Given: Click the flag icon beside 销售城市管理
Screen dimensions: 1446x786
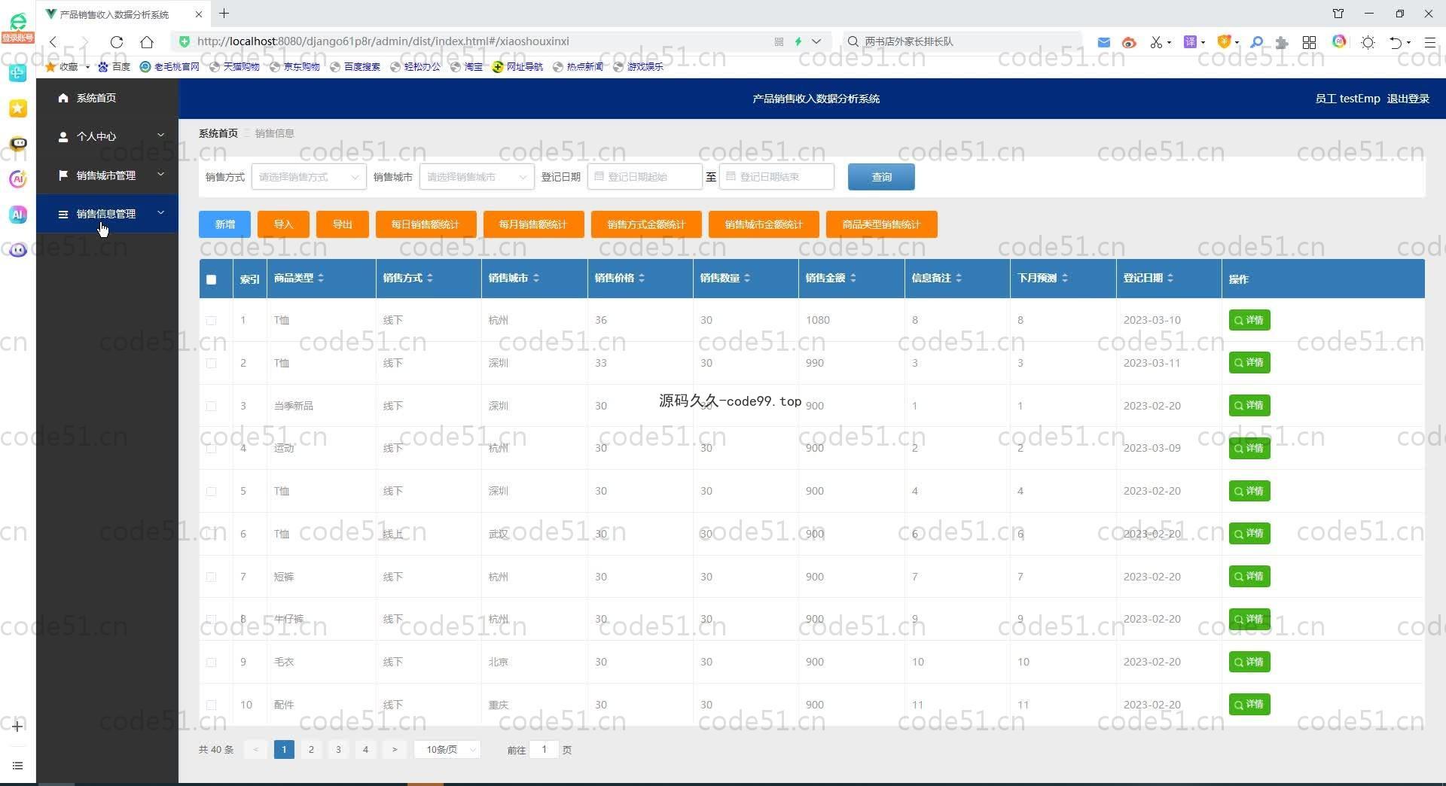Looking at the screenshot, I should click(x=63, y=175).
